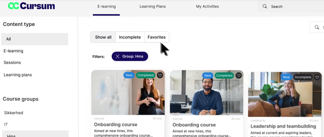The image size is (324, 137).
Task: Select the Sikkerhed course group
Action: point(14,113)
